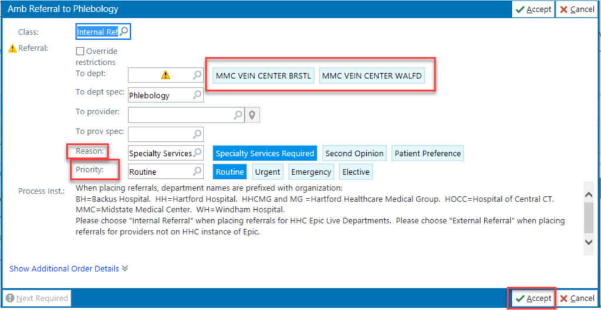Viewport: 601px width, 310px height.
Task: Click the process instructions scroll up arrow
Action: click(x=588, y=195)
